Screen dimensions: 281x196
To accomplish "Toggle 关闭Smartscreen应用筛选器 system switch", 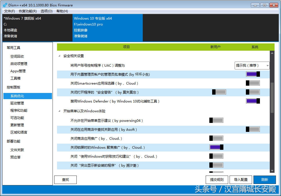I will click(253, 83).
